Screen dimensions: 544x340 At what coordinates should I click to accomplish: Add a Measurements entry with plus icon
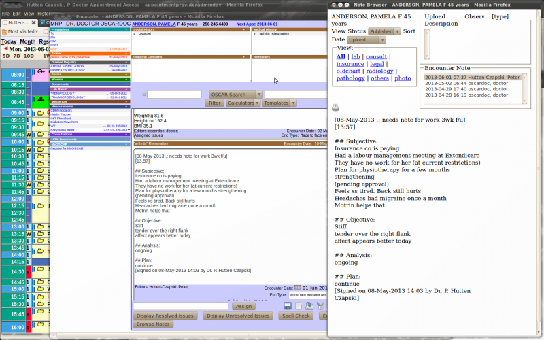pos(126,107)
